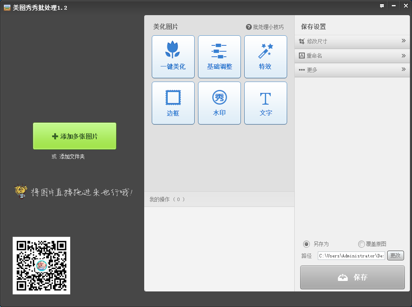Screen dimensions: 412x307
Task: Click the crop icon beside 修改尺寸
Action: pos(302,41)
